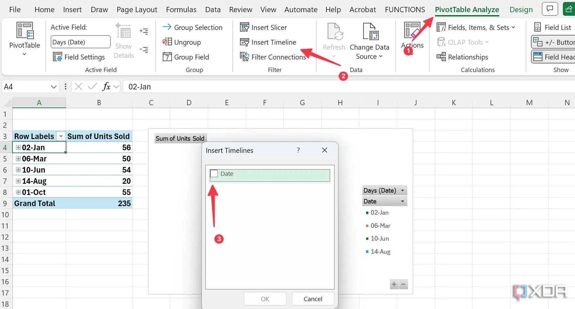The height and width of the screenshot is (309, 575).
Task: Expand the 06-Mar row group
Action: pos(18,158)
